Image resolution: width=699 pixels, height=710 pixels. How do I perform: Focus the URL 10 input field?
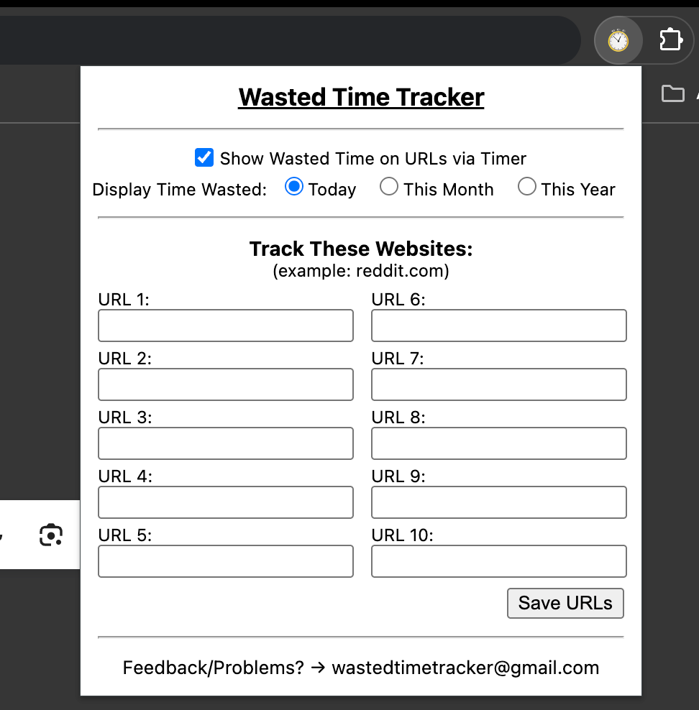coord(499,561)
